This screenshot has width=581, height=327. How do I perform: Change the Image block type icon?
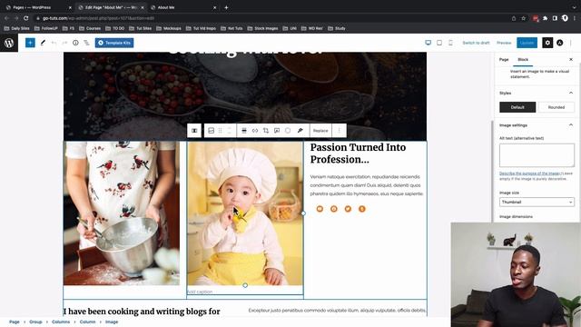point(211,131)
